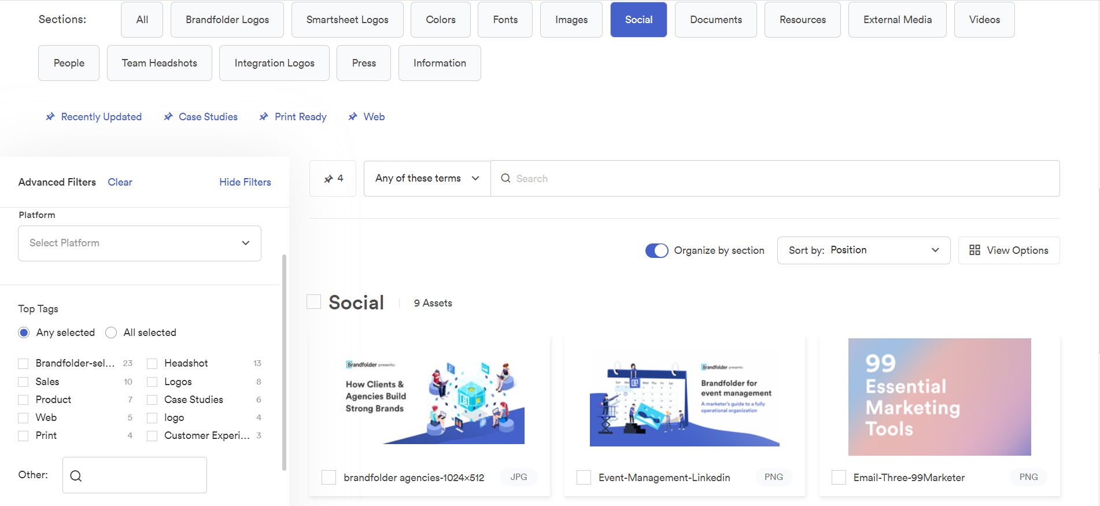Open the Press section
Viewport: 1100px width, 506px height.
coord(364,63)
